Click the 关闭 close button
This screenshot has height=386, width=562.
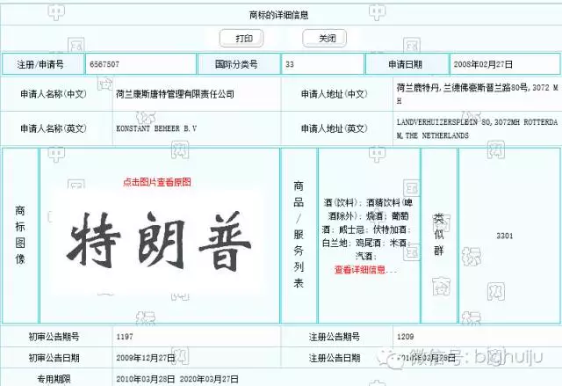pyautogui.click(x=324, y=39)
